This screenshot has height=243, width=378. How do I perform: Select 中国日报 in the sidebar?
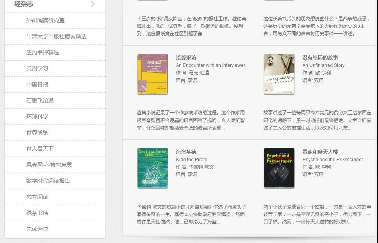tap(37, 85)
